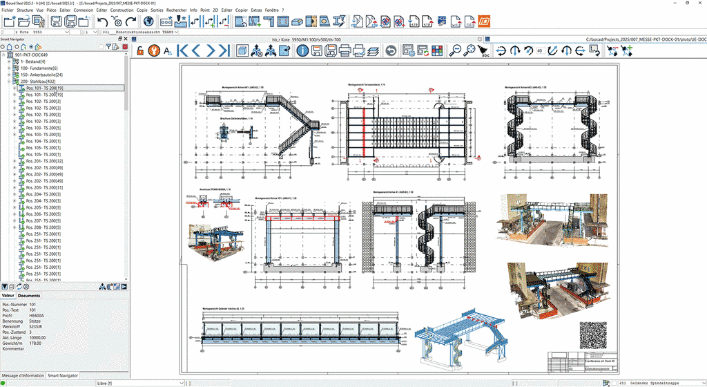
Task: Click the new project icon with star
Action: (10, 21)
